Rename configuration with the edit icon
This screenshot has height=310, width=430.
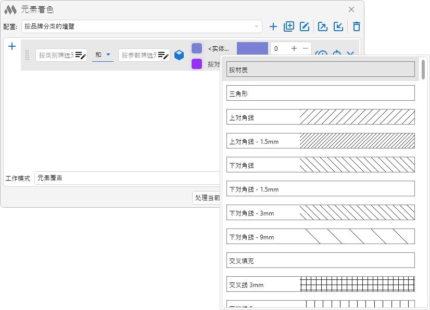click(305, 26)
